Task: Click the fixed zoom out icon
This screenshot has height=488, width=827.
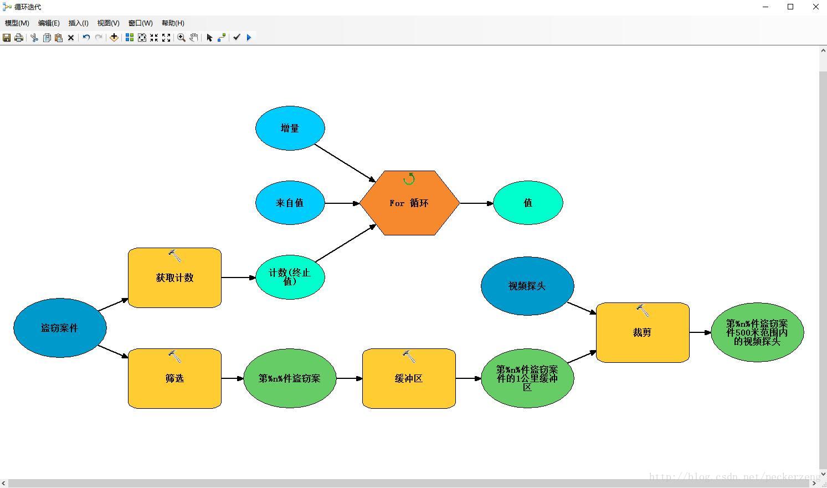Action: pyautogui.click(x=166, y=38)
